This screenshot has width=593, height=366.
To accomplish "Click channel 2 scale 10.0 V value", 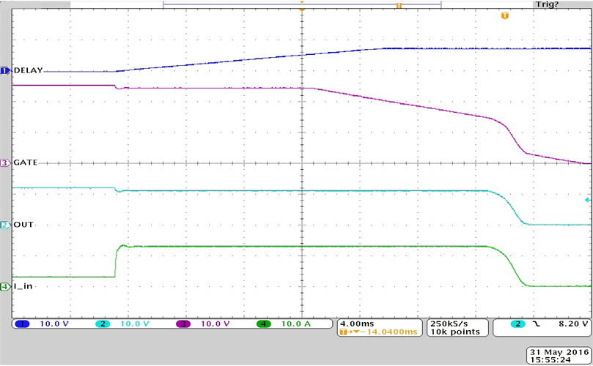I will 135,324.
